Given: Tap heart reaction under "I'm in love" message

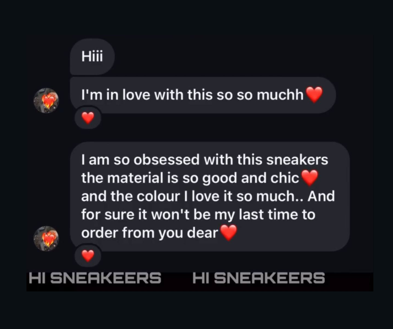Looking at the screenshot, I should click(x=88, y=118).
